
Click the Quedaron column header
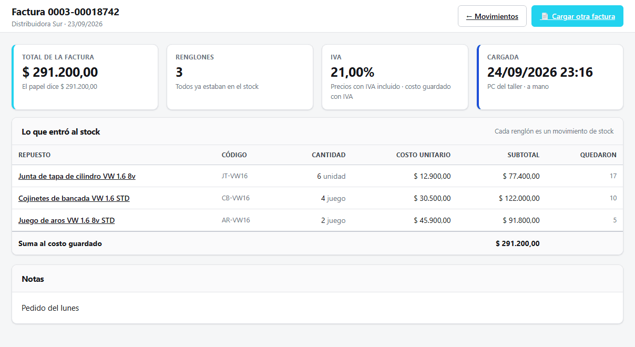[x=598, y=155]
